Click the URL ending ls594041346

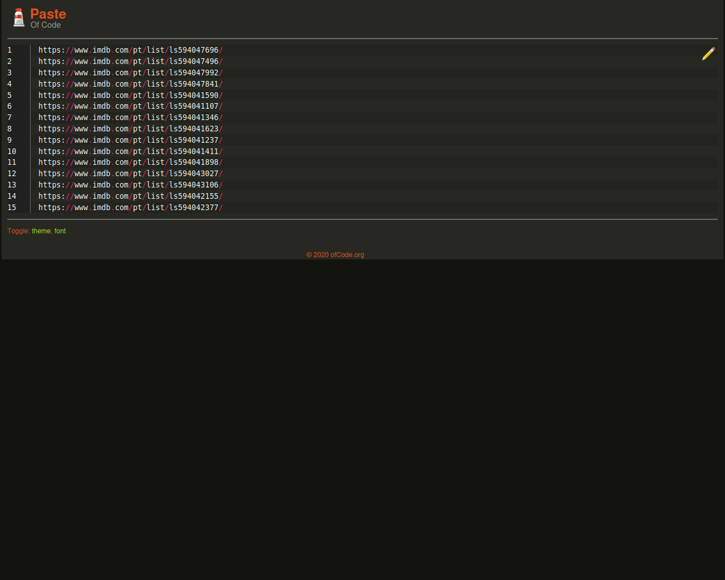point(131,118)
